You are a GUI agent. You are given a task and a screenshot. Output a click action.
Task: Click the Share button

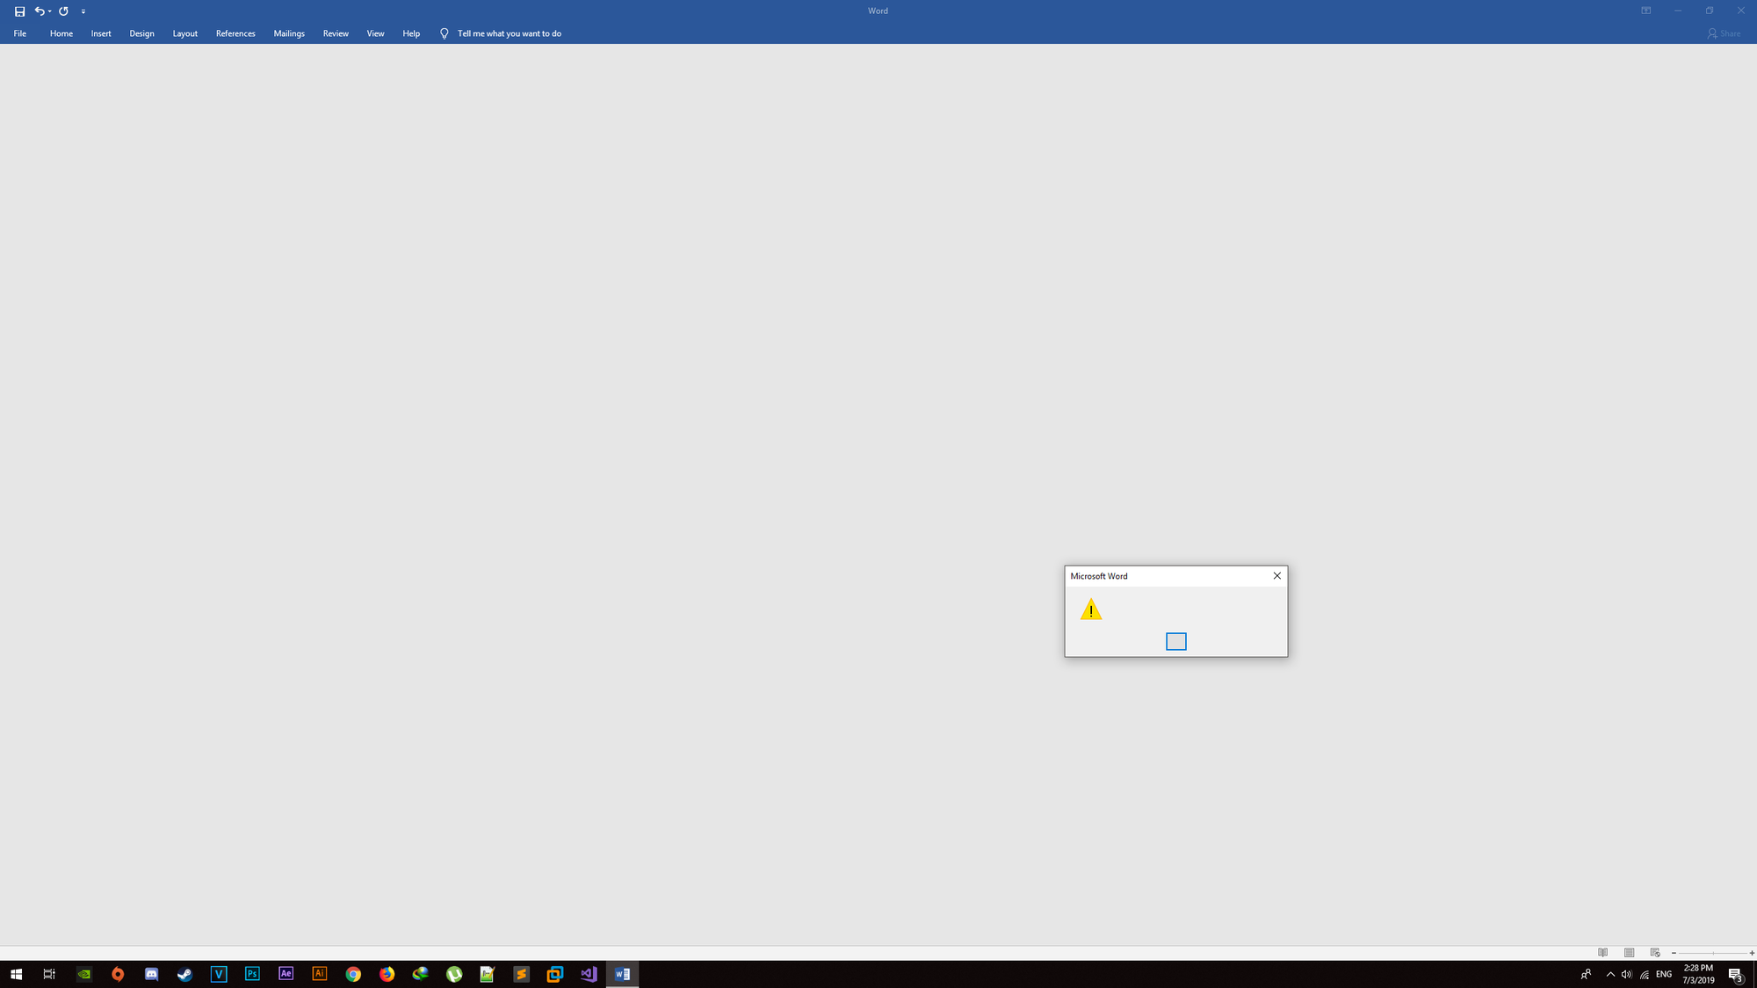click(x=1724, y=33)
